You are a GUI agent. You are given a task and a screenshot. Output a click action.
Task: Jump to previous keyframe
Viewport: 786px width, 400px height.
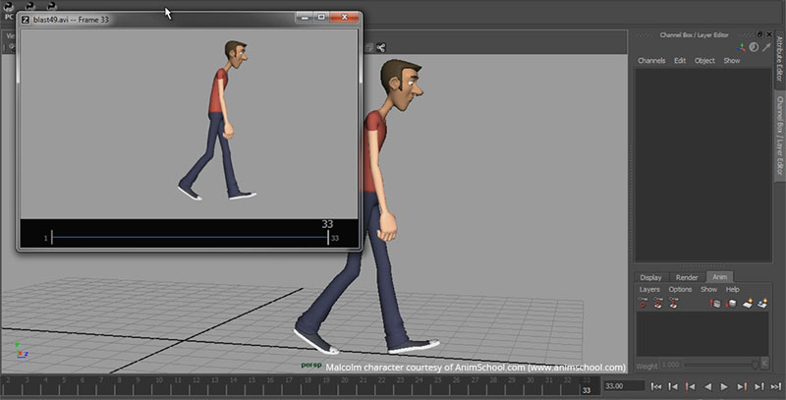(x=691, y=386)
